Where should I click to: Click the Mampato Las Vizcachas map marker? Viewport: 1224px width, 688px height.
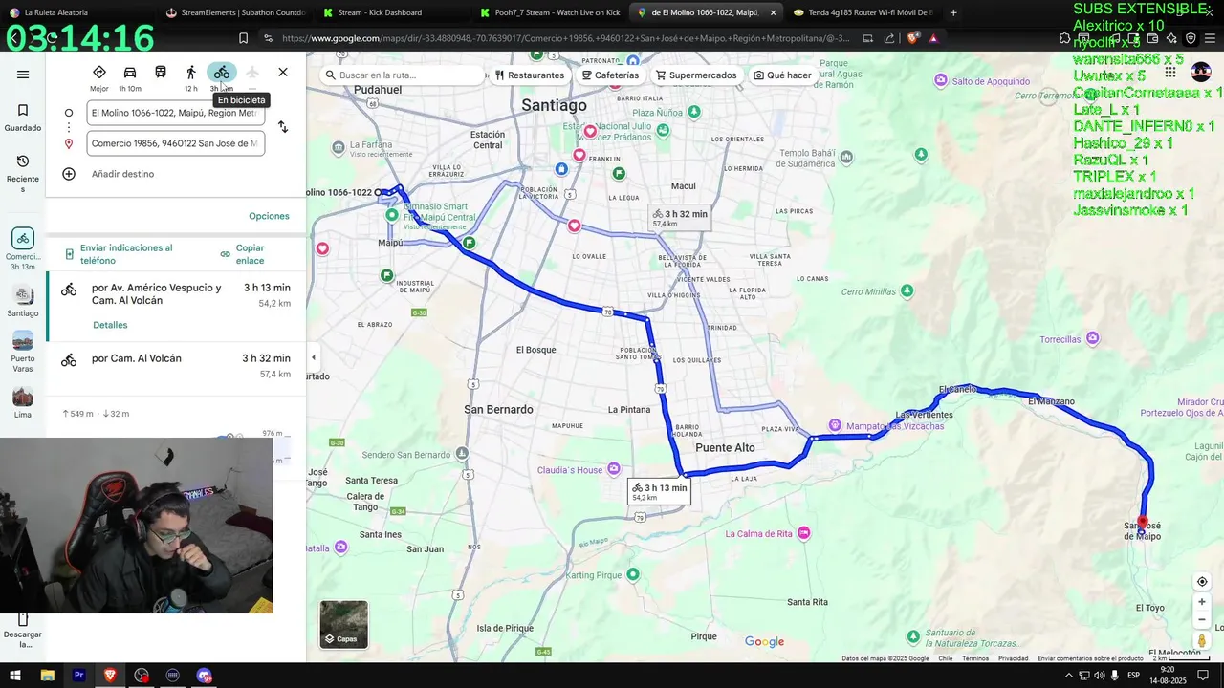click(x=835, y=425)
